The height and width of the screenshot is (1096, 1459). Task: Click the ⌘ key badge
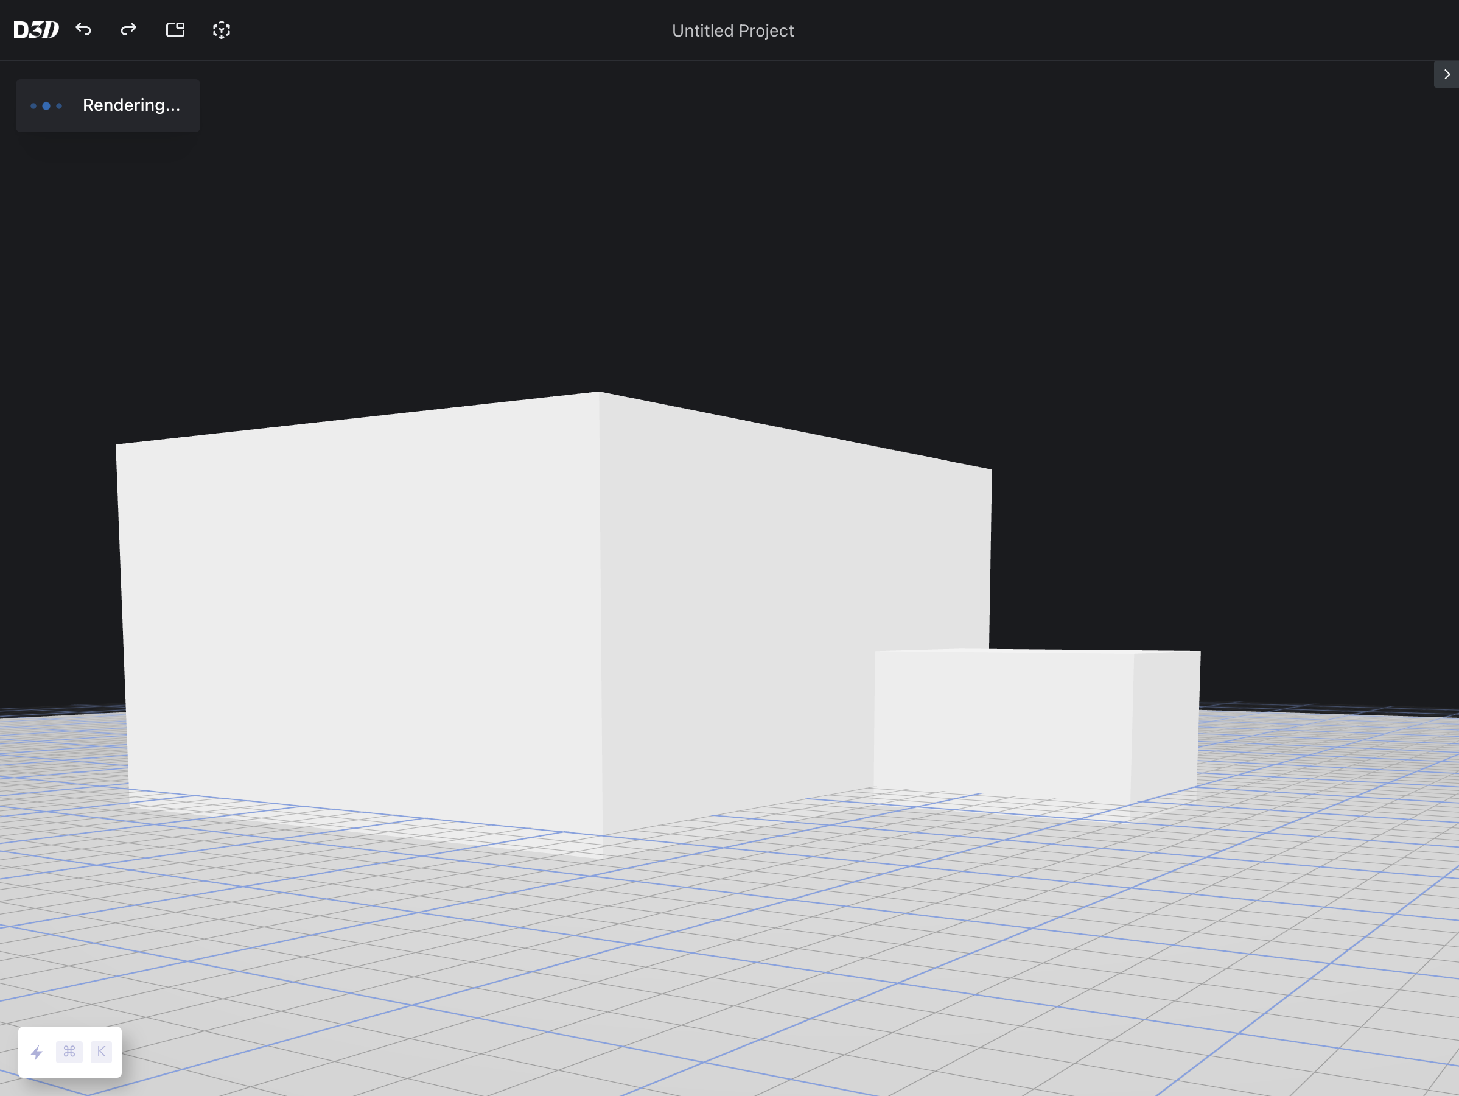coord(69,1052)
